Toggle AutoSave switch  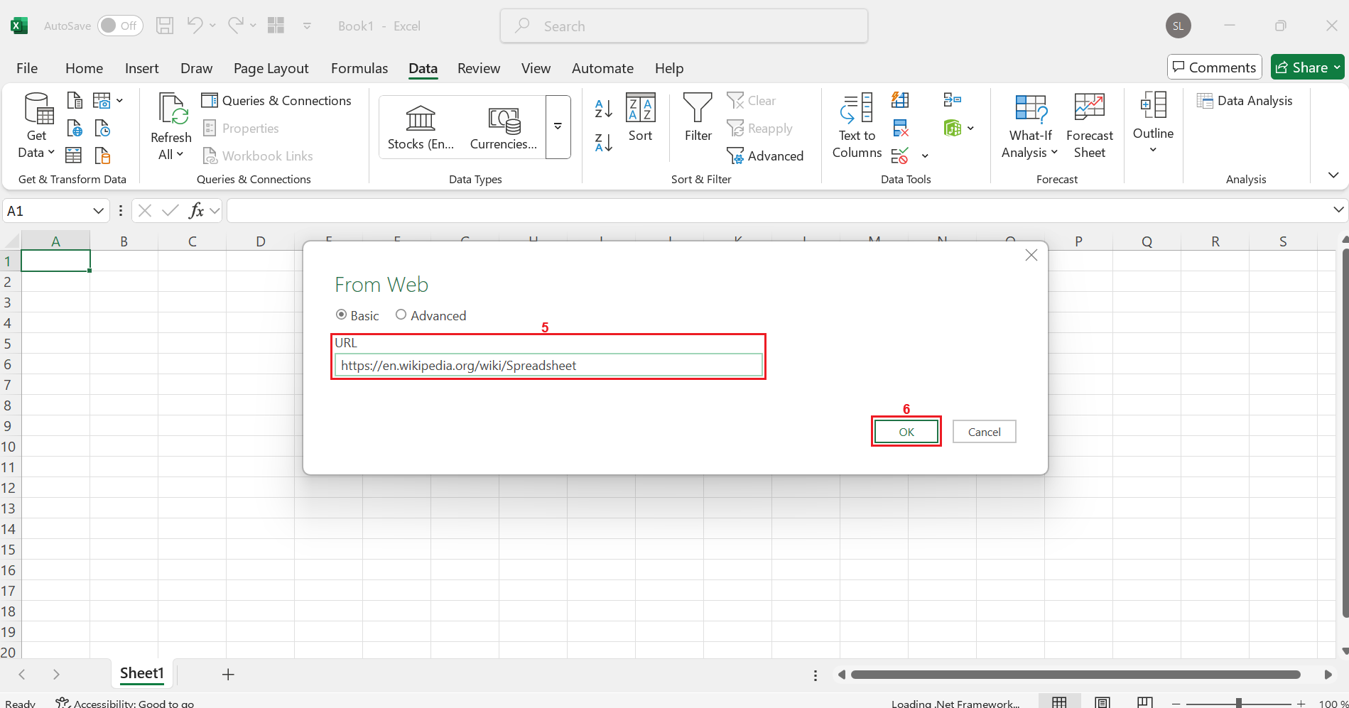(120, 26)
